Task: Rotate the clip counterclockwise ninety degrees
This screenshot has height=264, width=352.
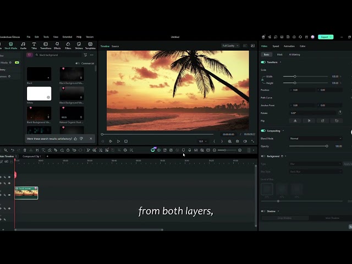Action: coord(337,121)
